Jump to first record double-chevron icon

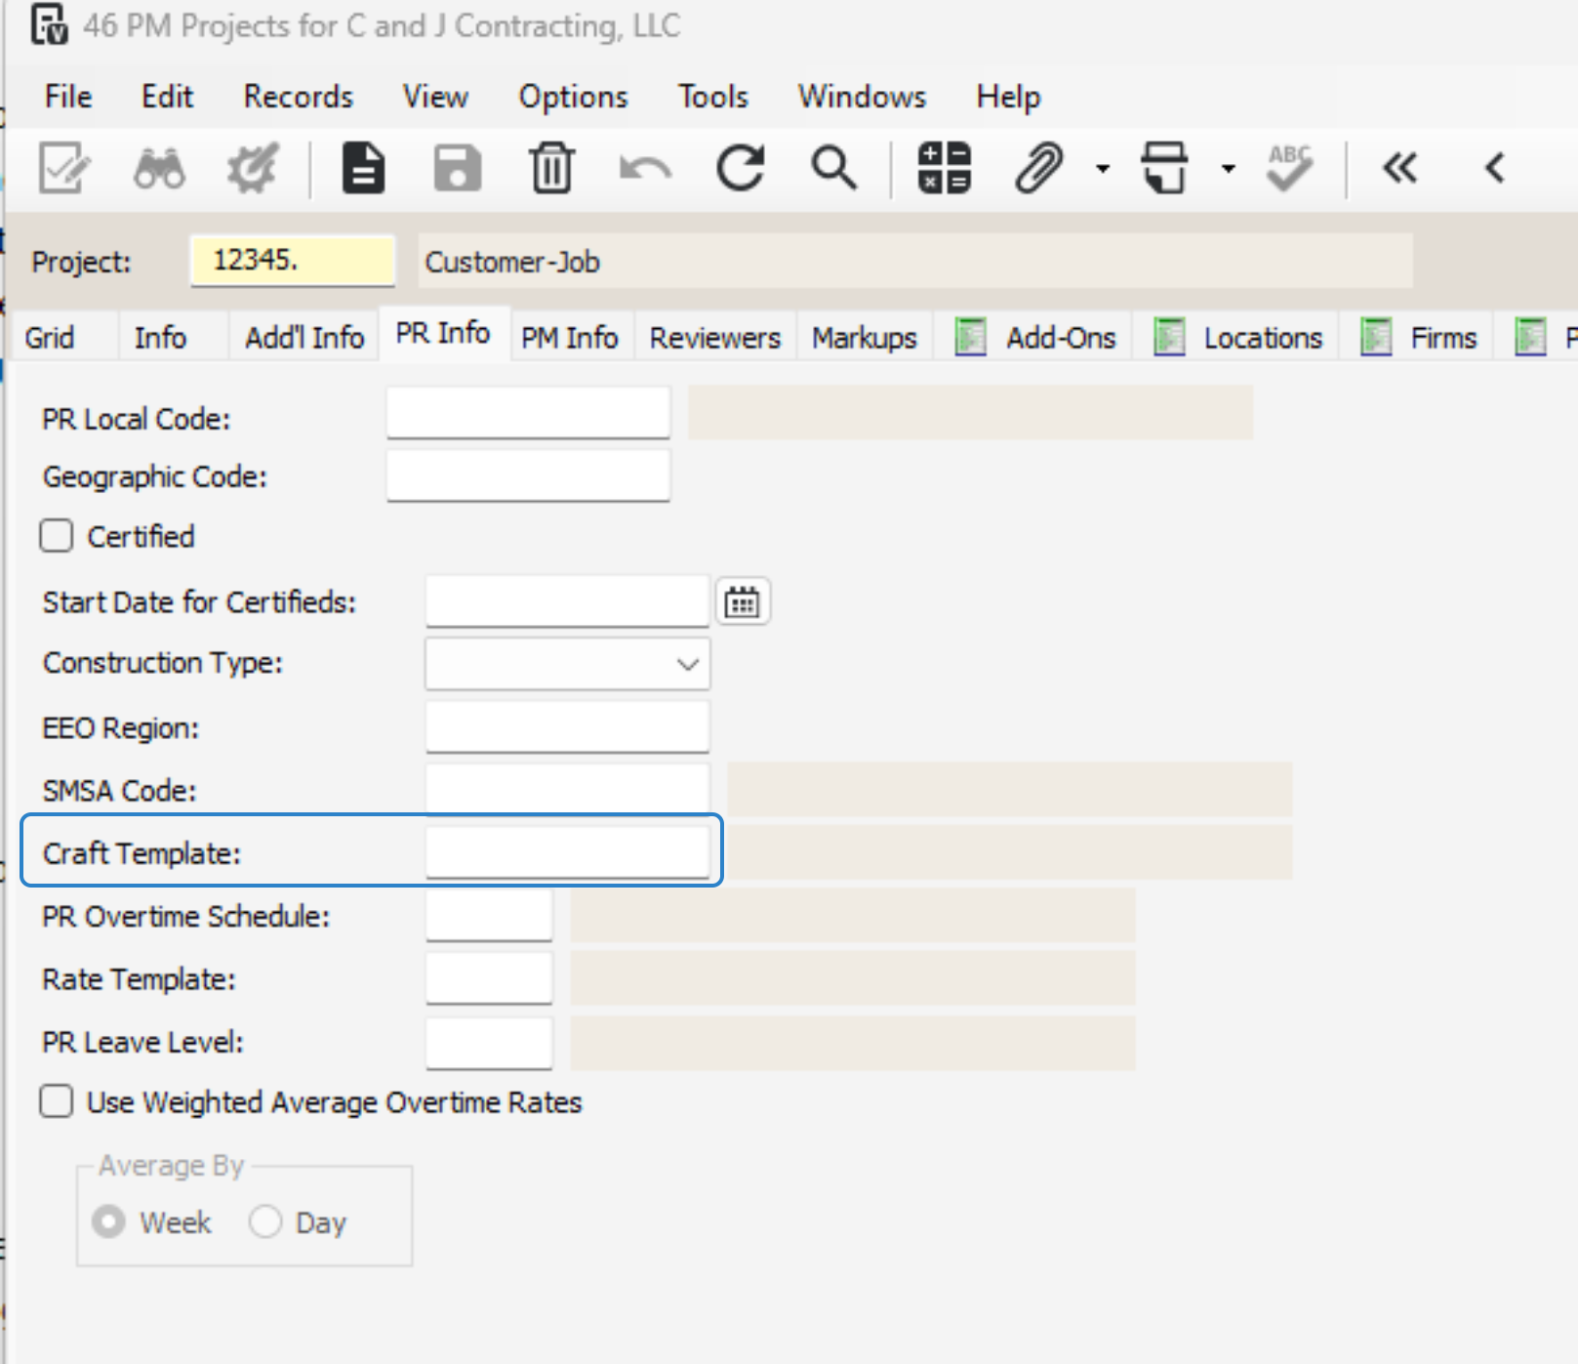(1400, 169)
